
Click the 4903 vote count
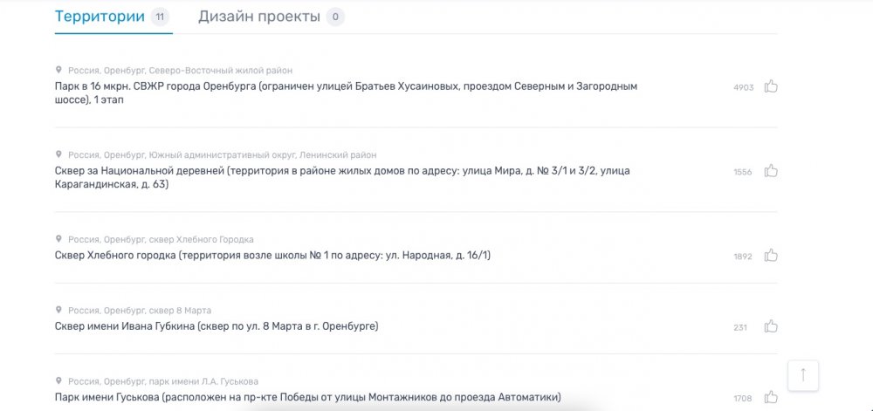[743, 87]
